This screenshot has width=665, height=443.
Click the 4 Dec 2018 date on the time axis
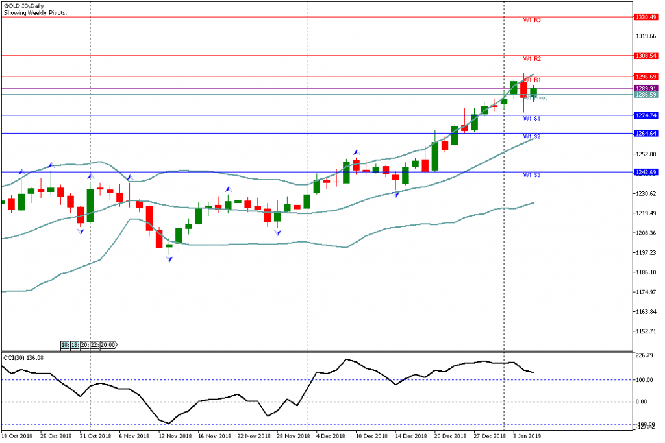click(331, 437)
